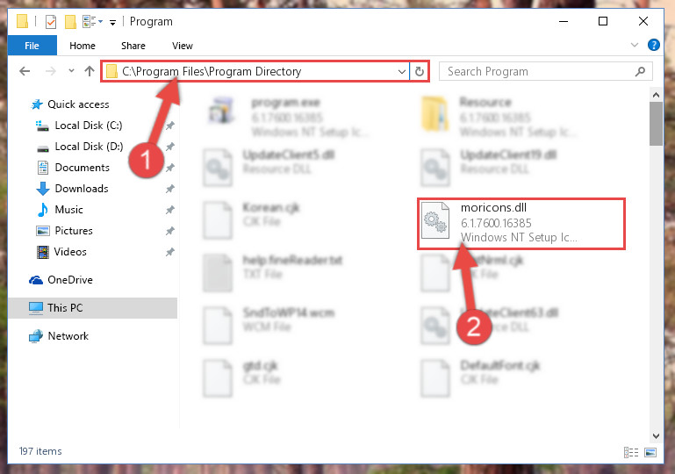Open recent locations dropdown arrow
The height and width of the screenshot is (474, 675).
(x=71, y=70)
